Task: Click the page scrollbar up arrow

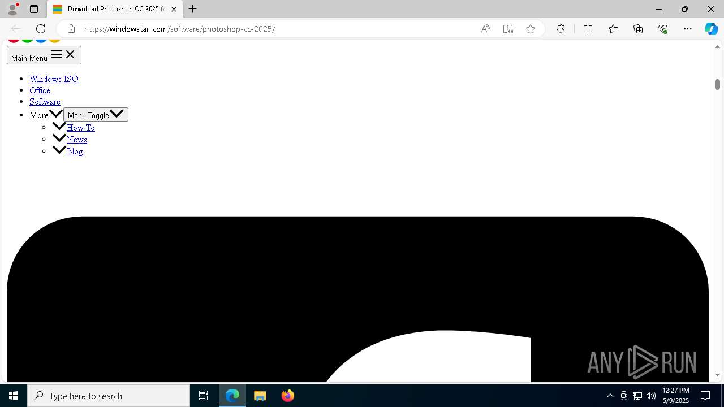Action: pos(718,46)
